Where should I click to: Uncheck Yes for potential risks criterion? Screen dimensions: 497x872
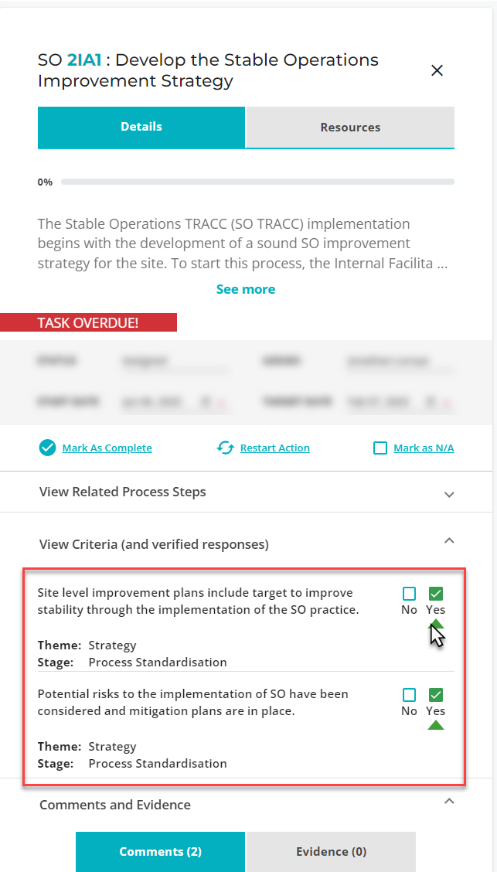tap(436, 695)
